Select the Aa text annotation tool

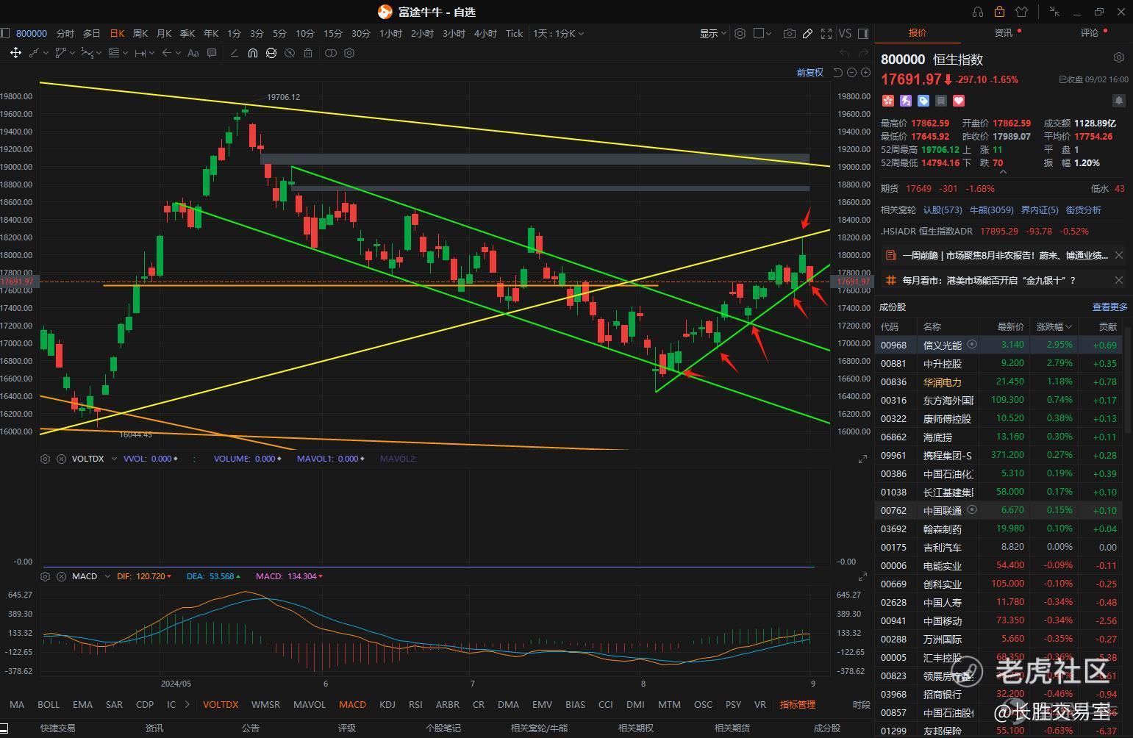pyautogui.click(x=193, y=53)
